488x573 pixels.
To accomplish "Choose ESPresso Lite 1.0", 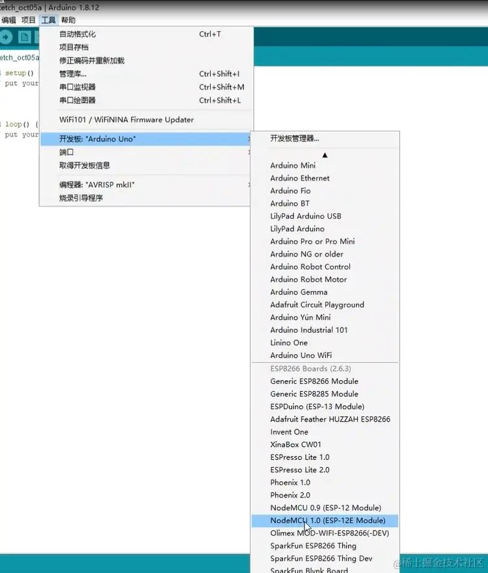I will 325,457.
